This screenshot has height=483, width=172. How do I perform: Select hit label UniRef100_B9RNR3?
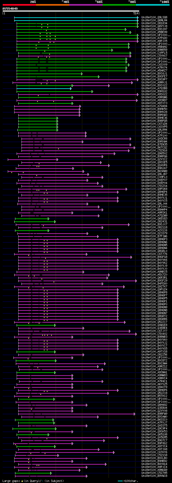(154, 337)
